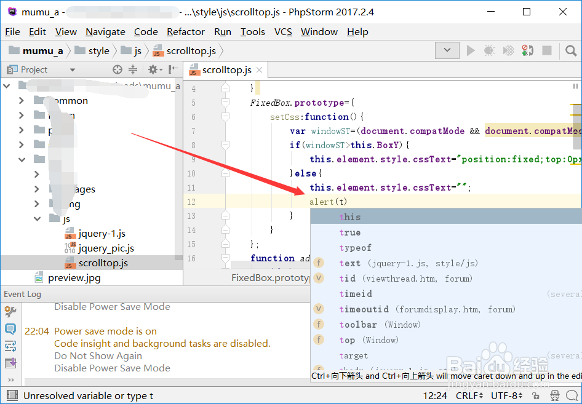
Task: Collapse the js folder in Project tree
Action: 37,219
